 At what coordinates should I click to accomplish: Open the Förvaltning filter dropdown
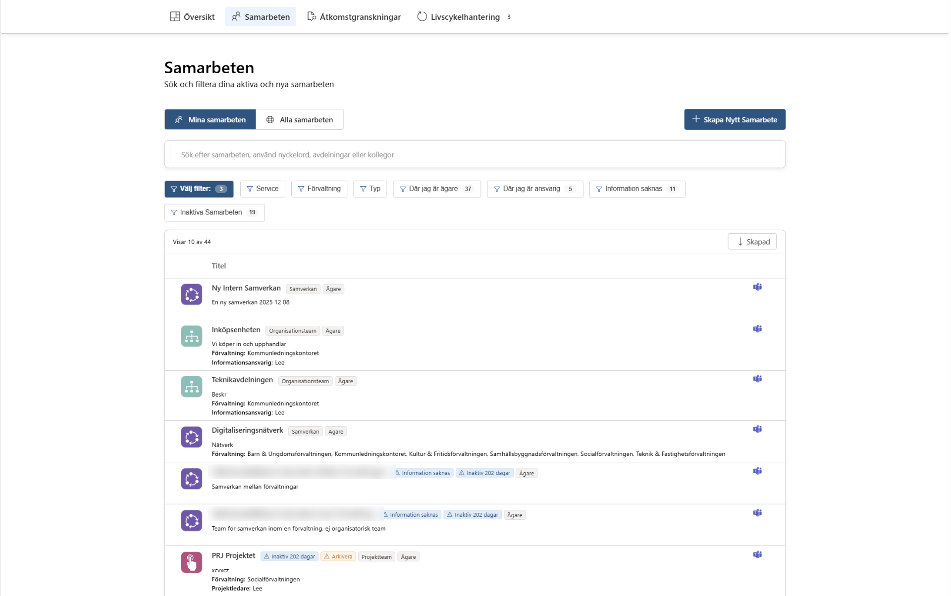click(319, 189)
